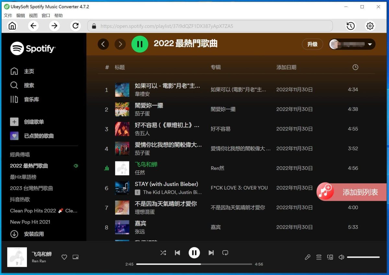Adjust the volume slider
This screenshot has width=389, height=275.
363,257
